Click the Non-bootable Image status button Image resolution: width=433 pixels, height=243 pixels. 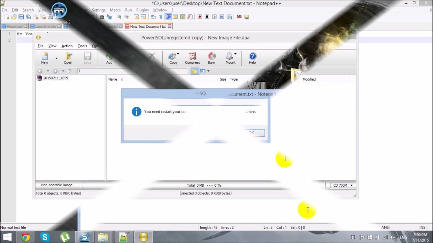click(x=57, y=185)
